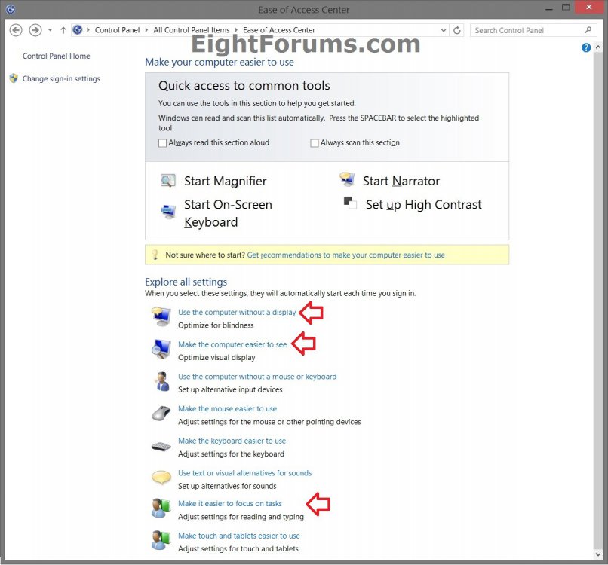Click the High Contrast icon
The height and width of the screenshot is (565, 608).
349,203
